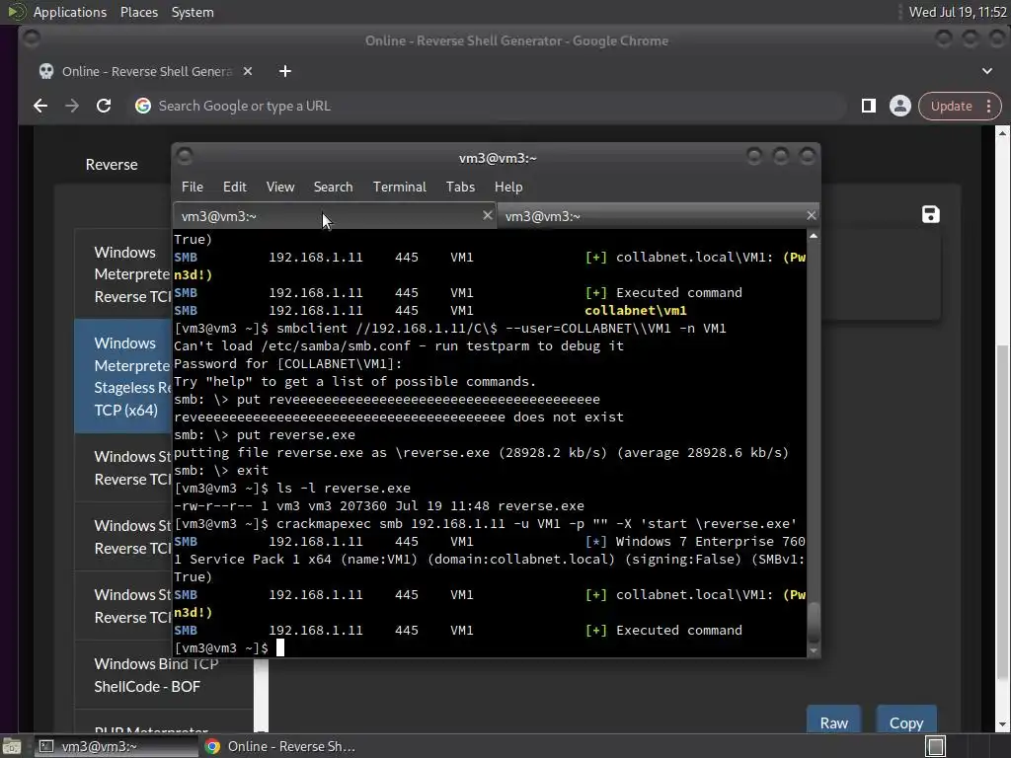1011x758 pixels.
Task: Click the Chrome back arrow
Action: [x=40, y=106]
